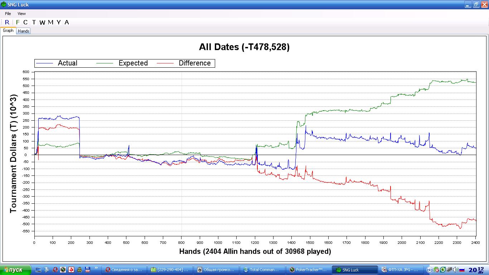Switch to the Hands tab

tap(24, 31)
